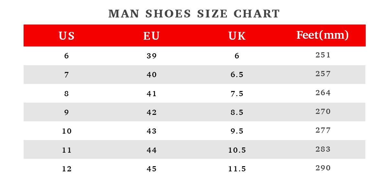Select the Feet(mm) column header
This screenshot has height=192, width=388.
(323, 35)
